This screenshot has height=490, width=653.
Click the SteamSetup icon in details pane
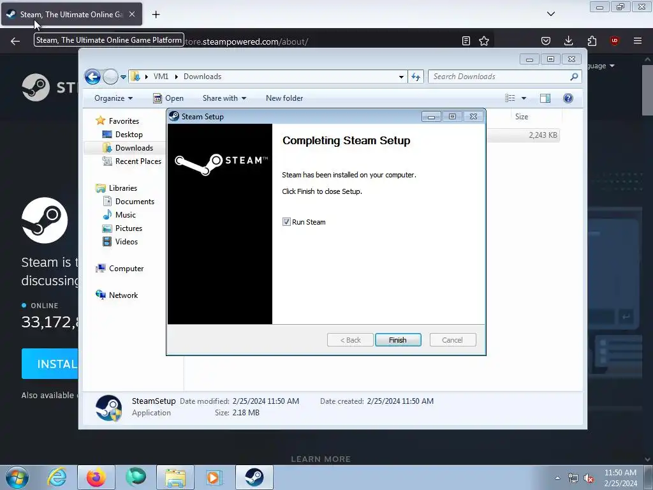[108, 408]
